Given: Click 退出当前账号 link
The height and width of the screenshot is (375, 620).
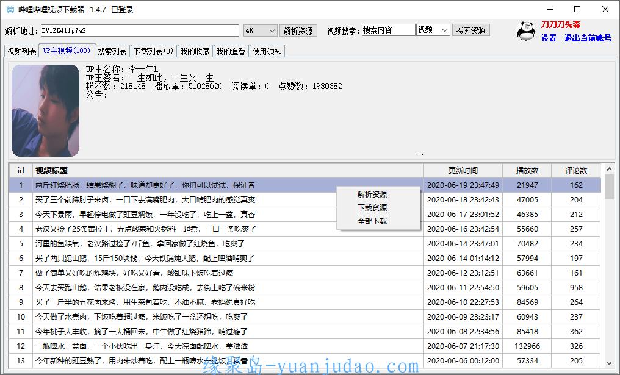Looking at the screenshot, I should (588, 38).
